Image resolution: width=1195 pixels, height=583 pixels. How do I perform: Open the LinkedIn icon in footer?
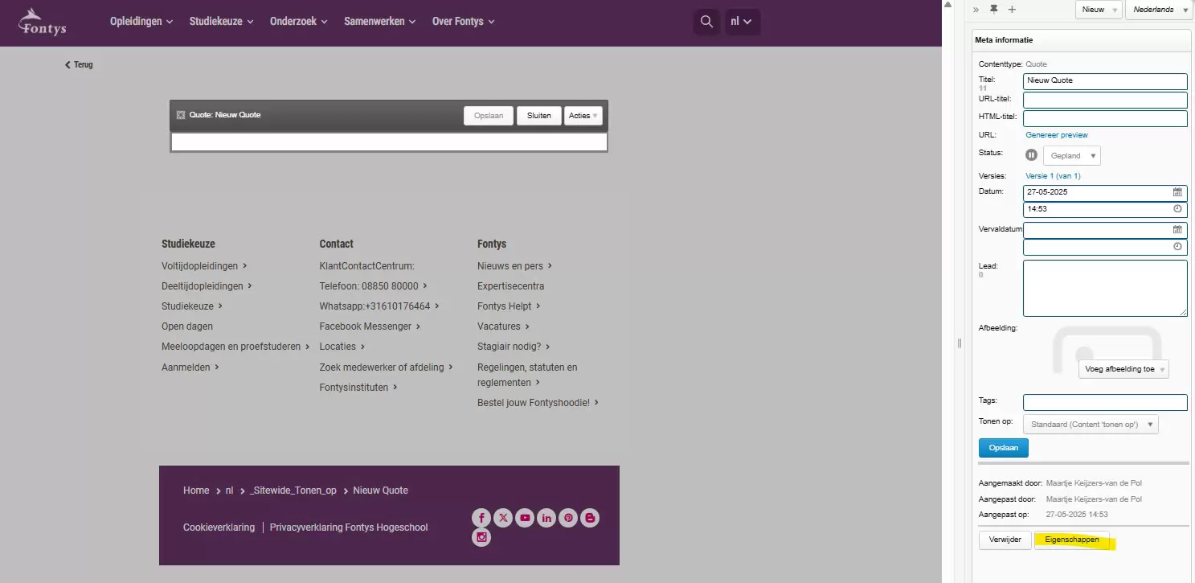coord(547,518)
